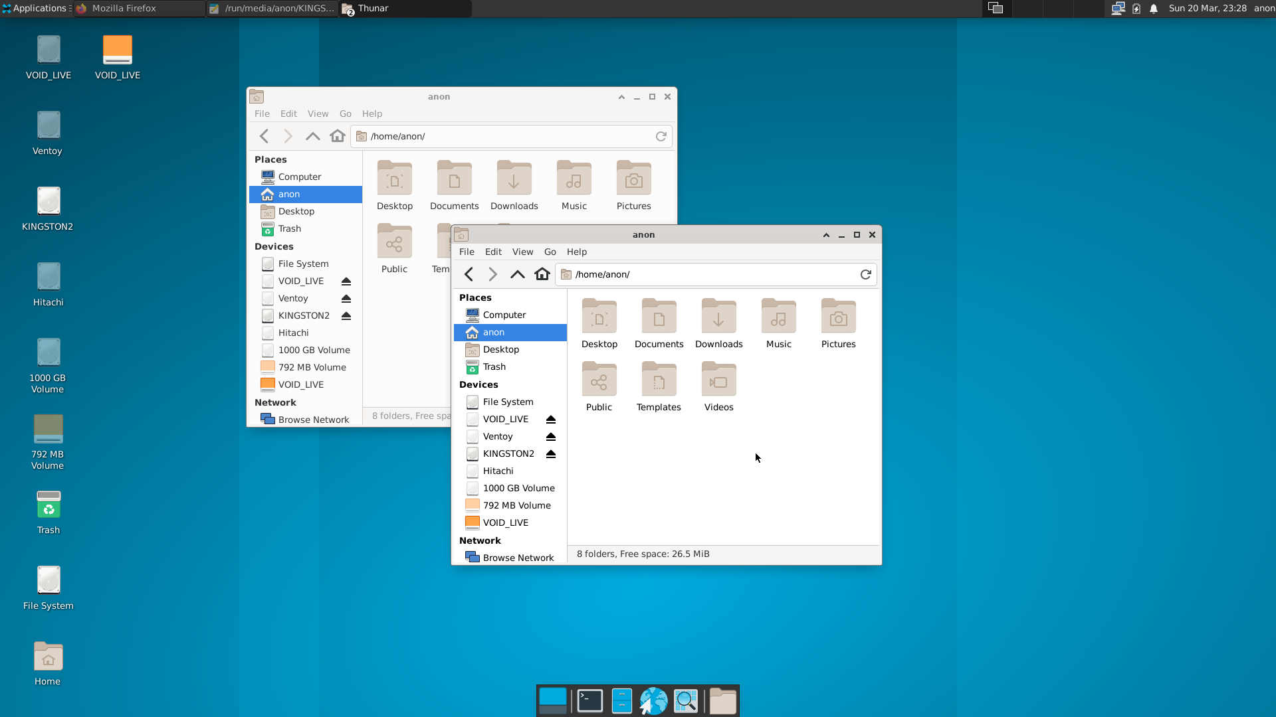Image resolution: width=1276 pixels, height=717 pixels.
Task: Switch to Thunar taskbar button
Action: 405,8
